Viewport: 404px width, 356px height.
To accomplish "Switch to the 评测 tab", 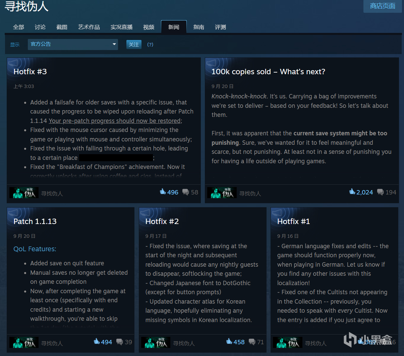I will (220, 27).
